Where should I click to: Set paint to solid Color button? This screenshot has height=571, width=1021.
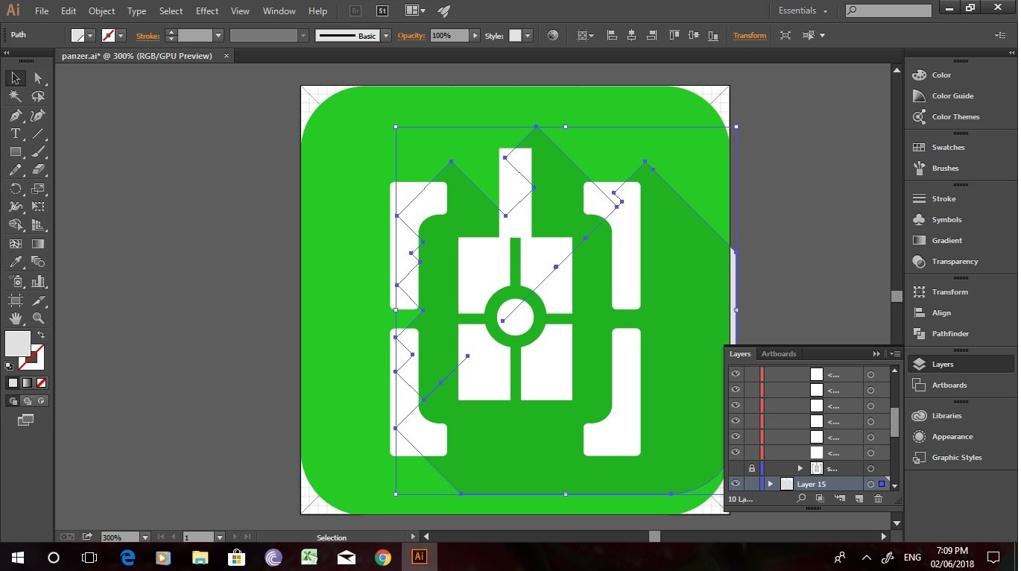13,382
